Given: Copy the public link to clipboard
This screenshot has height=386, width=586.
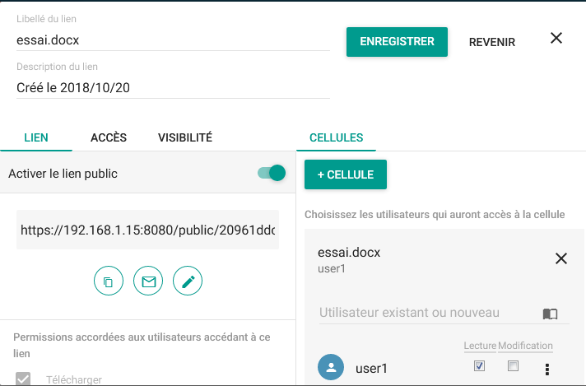Looking at the screenshot, I should (109, 281).
